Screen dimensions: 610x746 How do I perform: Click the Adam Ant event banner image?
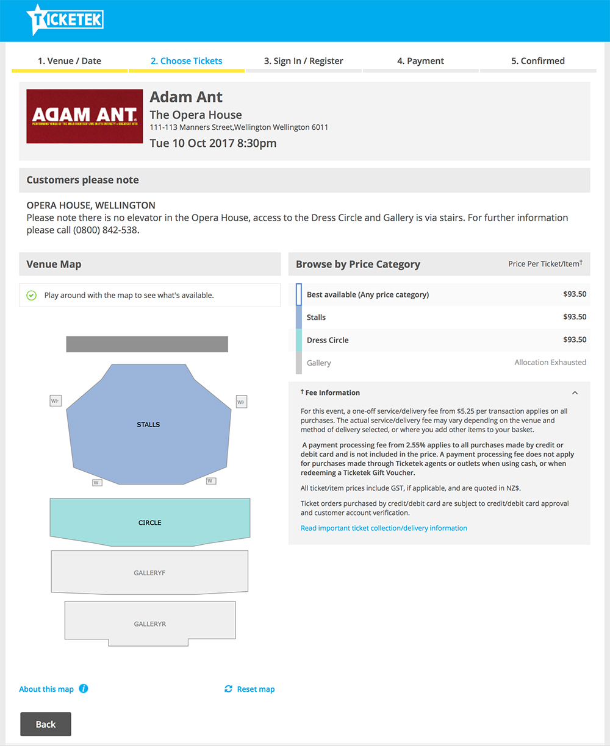click(85, 116)
